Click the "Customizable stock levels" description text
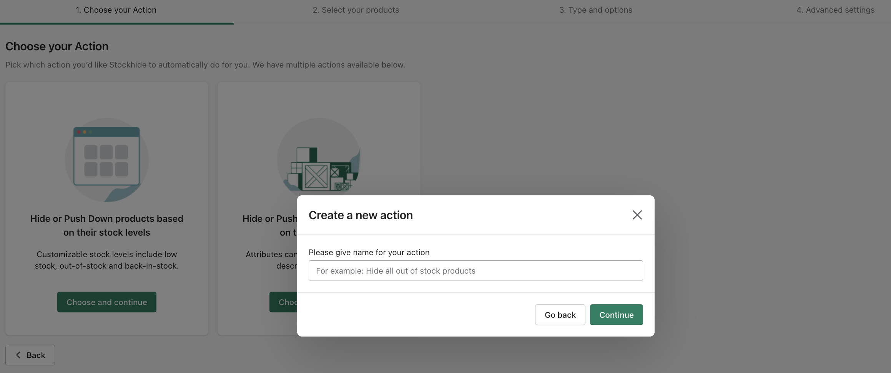Image resolution: width=891 pixels, height=373 pixels. click(106, 260)
